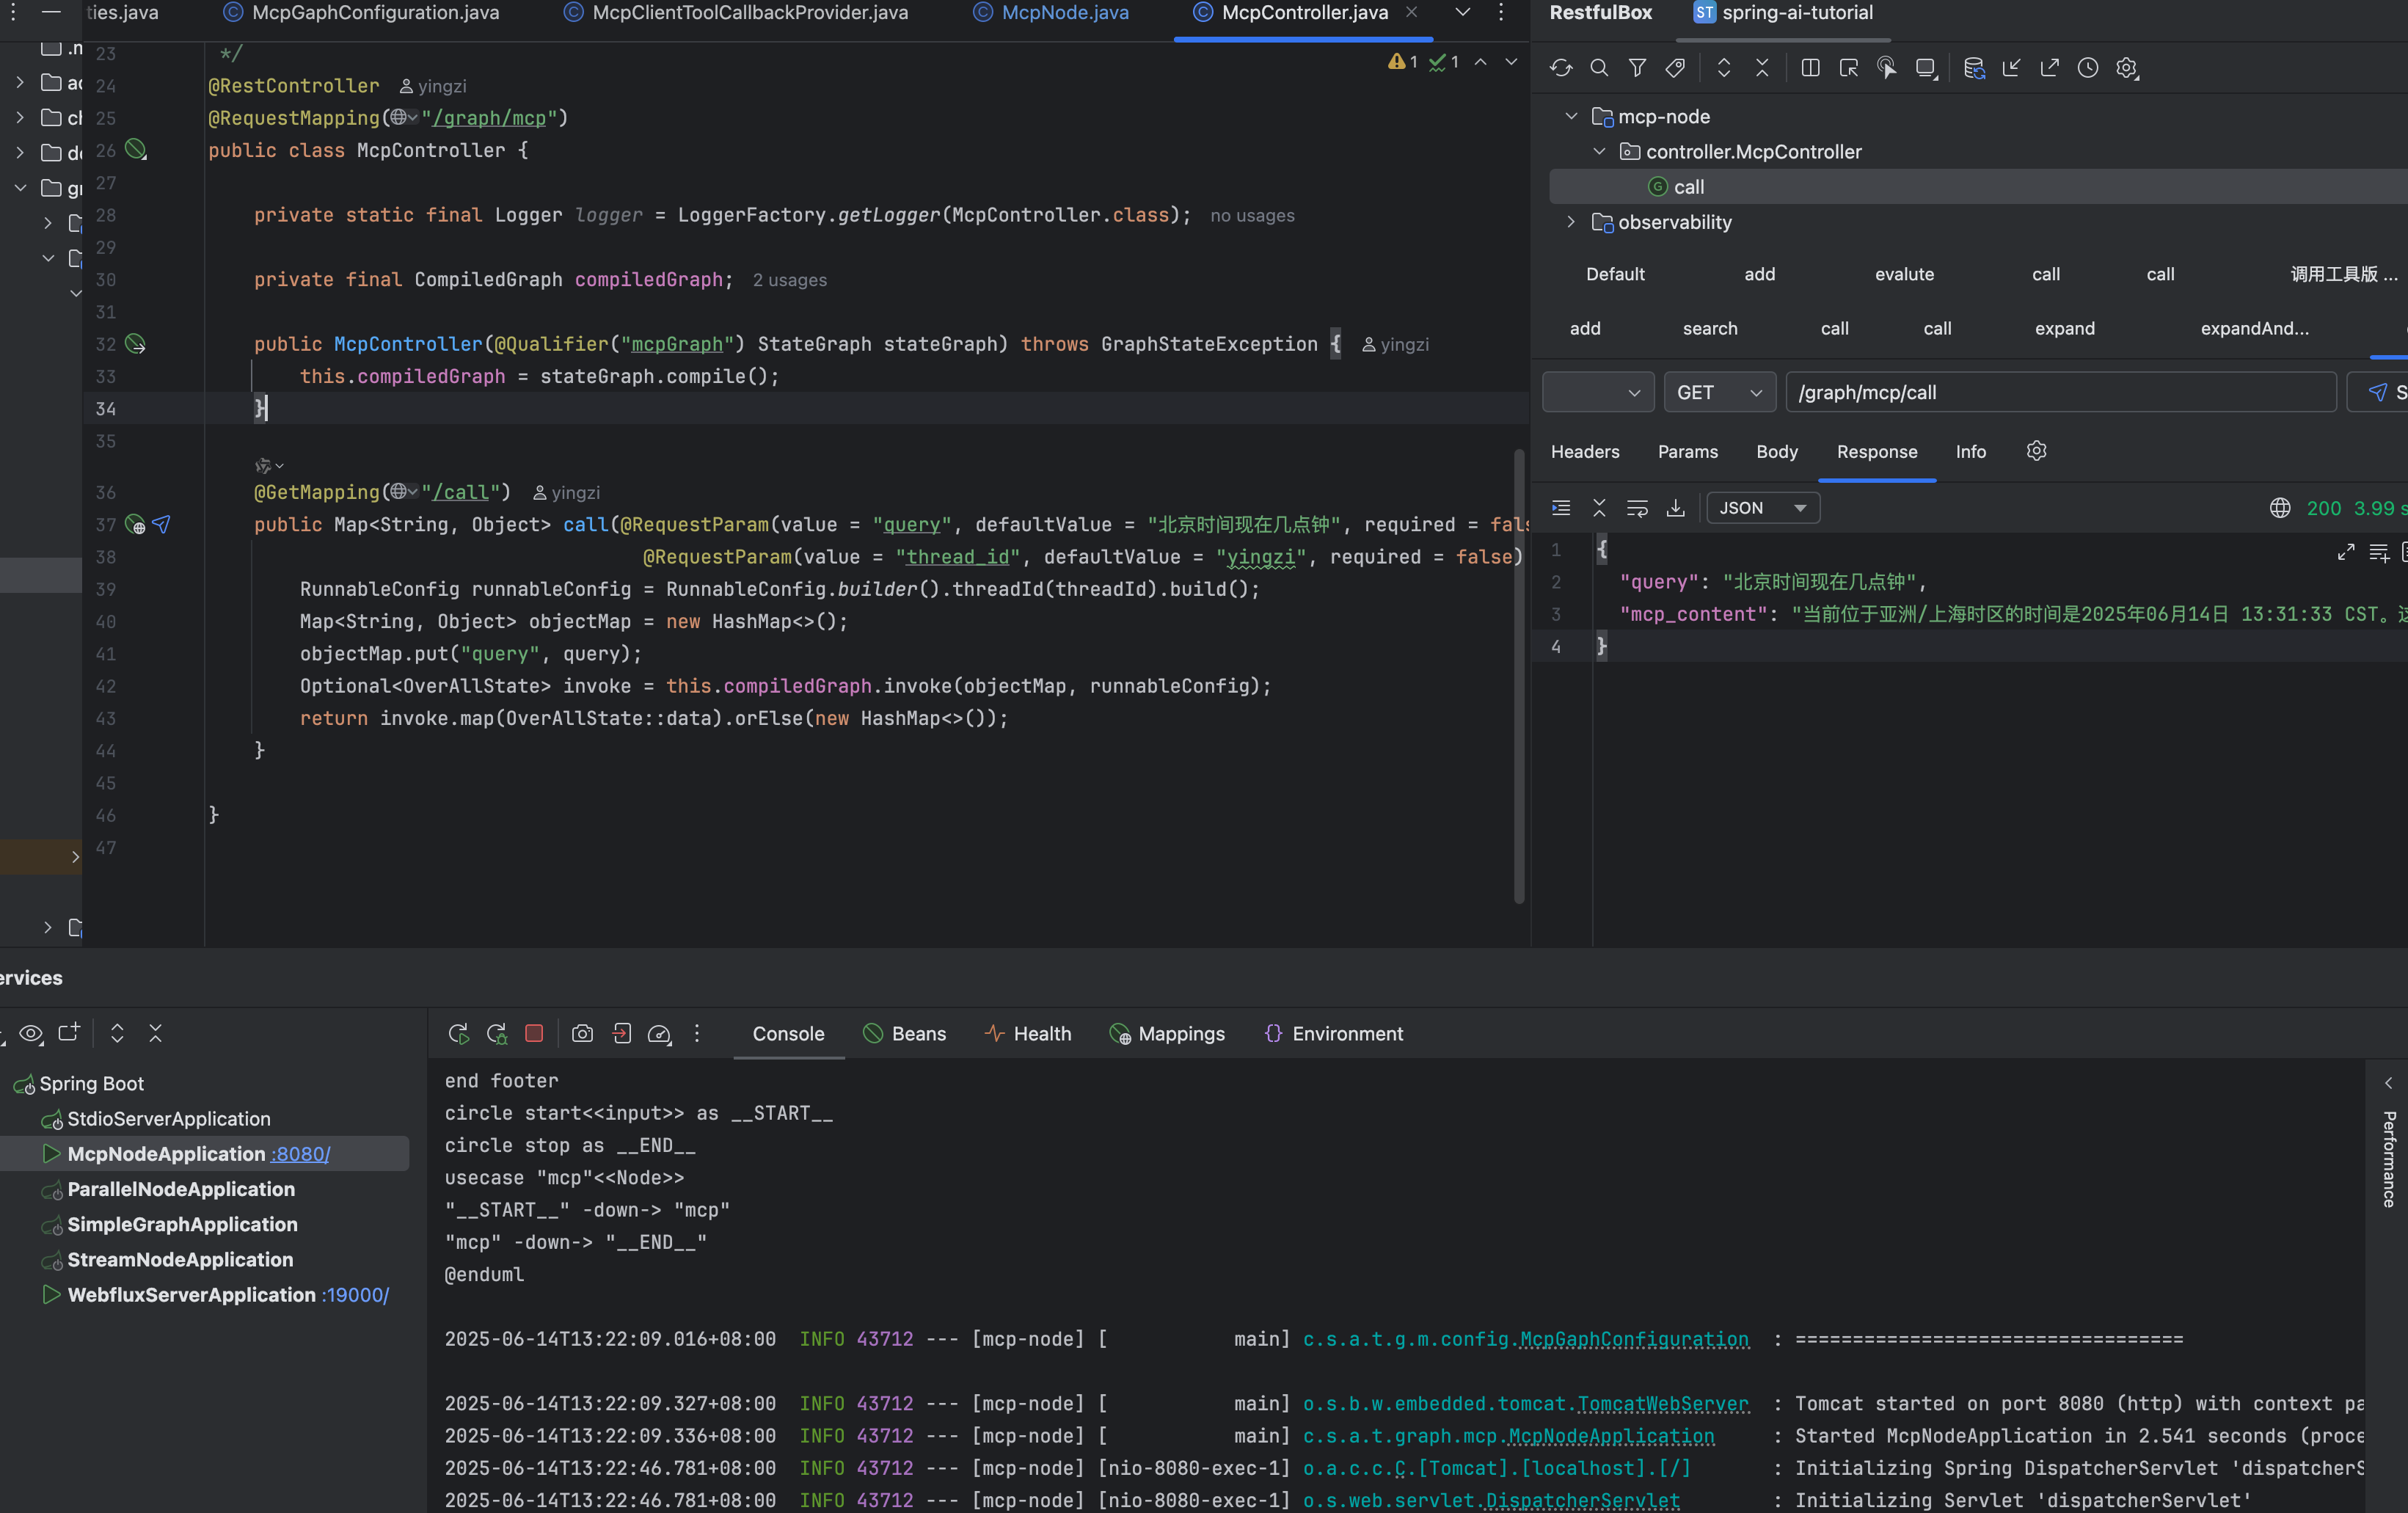Download the response using the save icon
The width and height of the screenshot is (2408, 1513).
pyautogui.click(x=1675, y=508)
